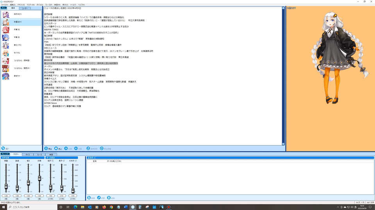Select 紲星あかり voice avatar
This screenshot has height=210, width=375.
click(x=6, y=22)
